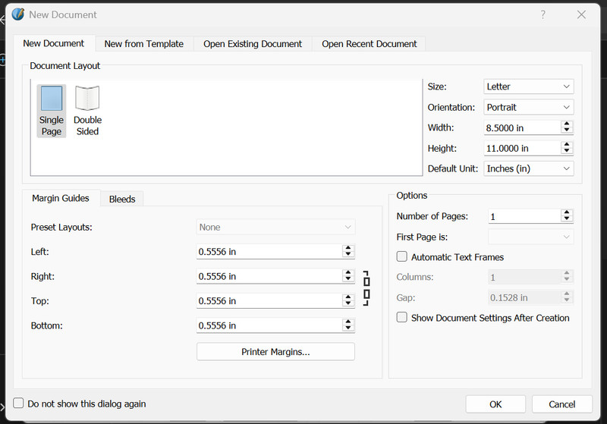Click the Top margin input field
The image size is (607, 424).
click(x=269, y=301)
